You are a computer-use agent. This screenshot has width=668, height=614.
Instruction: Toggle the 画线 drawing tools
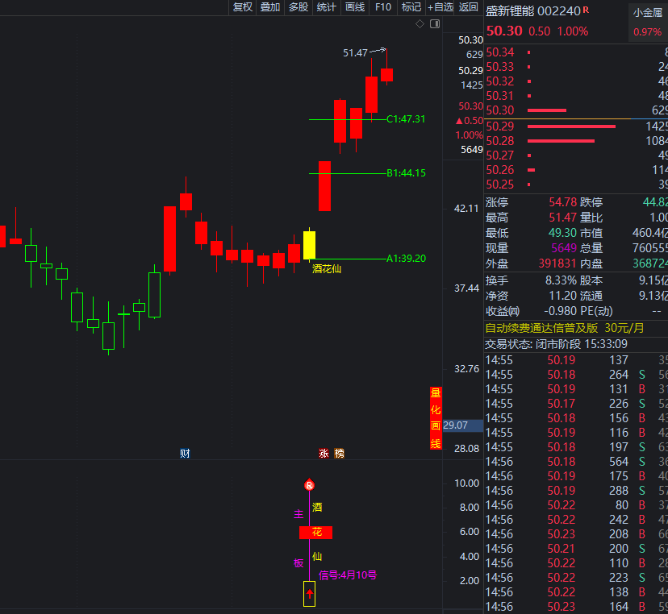(355, 7)
